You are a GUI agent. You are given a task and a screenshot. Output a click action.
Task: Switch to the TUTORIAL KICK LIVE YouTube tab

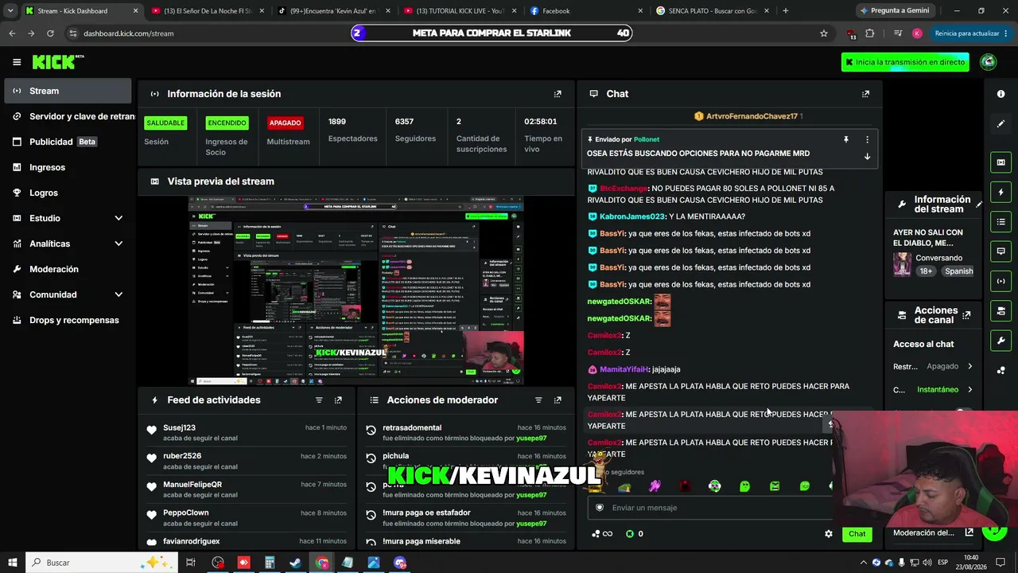pos(460,11)
